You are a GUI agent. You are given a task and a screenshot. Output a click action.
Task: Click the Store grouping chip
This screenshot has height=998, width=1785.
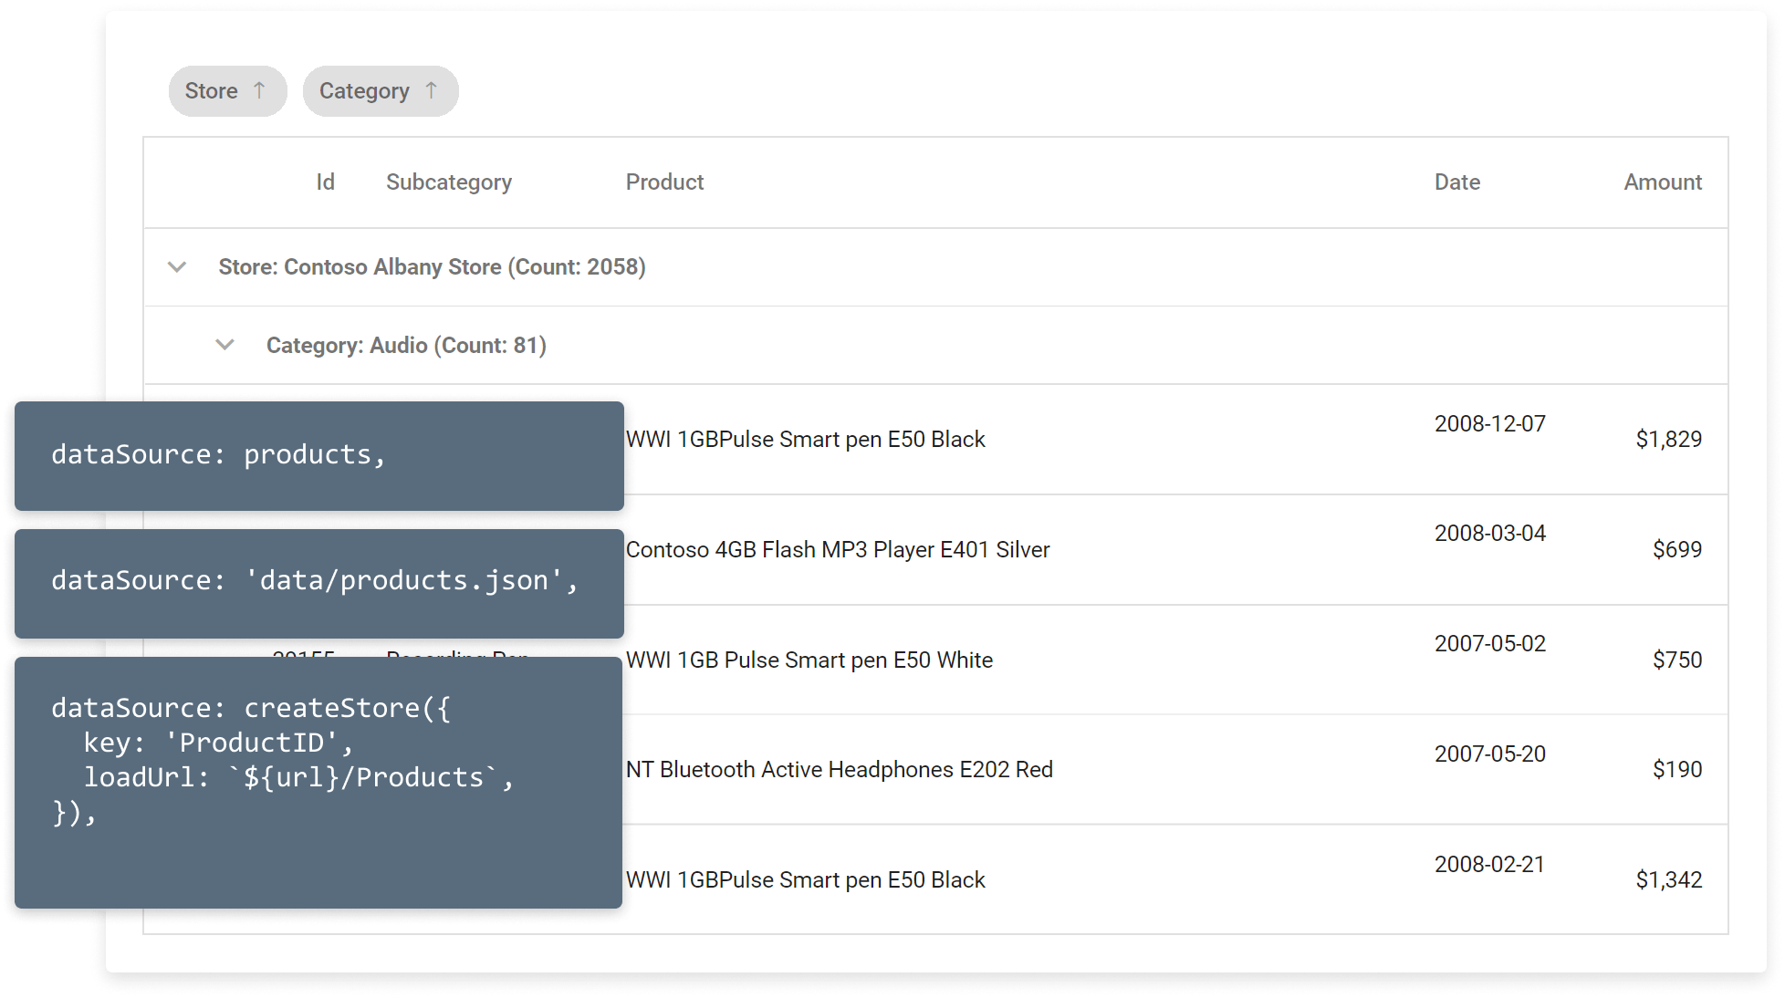click(211, 91)
